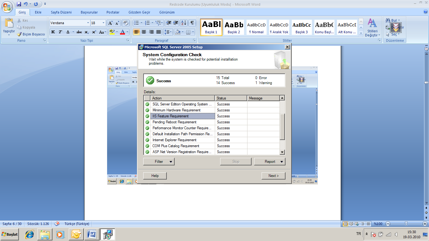
Task: Save the document using Quick Access icon
Action: 19,4
